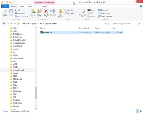Rename the selected file
This screenshot has height=114, width=144.
point(53,12)
